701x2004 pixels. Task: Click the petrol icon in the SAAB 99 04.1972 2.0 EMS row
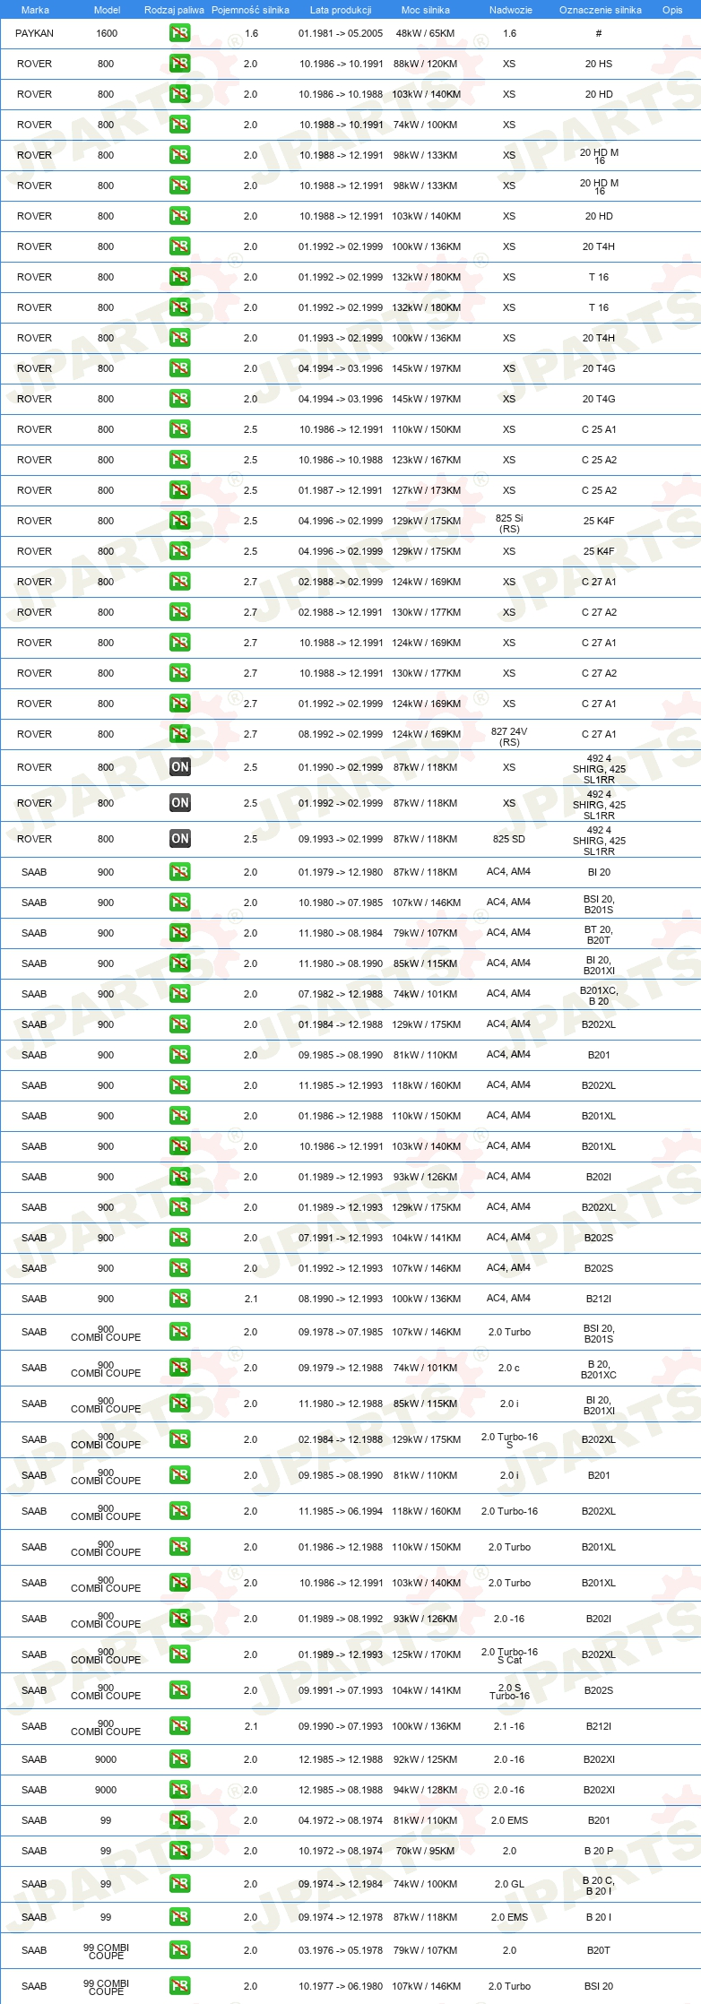(180, 1820)
